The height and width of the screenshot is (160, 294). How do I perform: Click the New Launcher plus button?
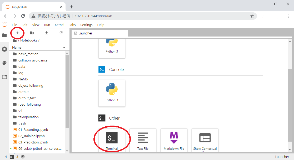[17, 33]
